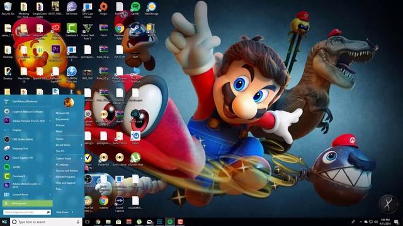Open Documents link in Start menu
The height and width of the screenshot is (226, 403).
coord(62,119)
